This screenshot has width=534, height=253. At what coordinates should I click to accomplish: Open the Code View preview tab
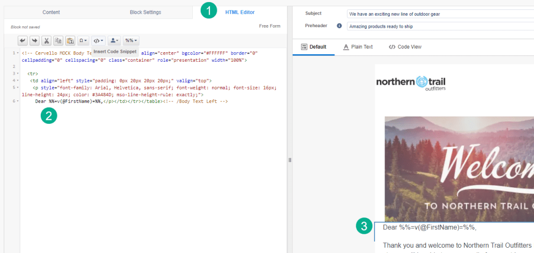(405, 47)
